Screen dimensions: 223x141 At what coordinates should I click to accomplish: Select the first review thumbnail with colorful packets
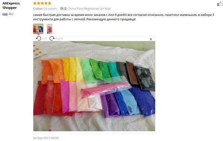[38, 29]
